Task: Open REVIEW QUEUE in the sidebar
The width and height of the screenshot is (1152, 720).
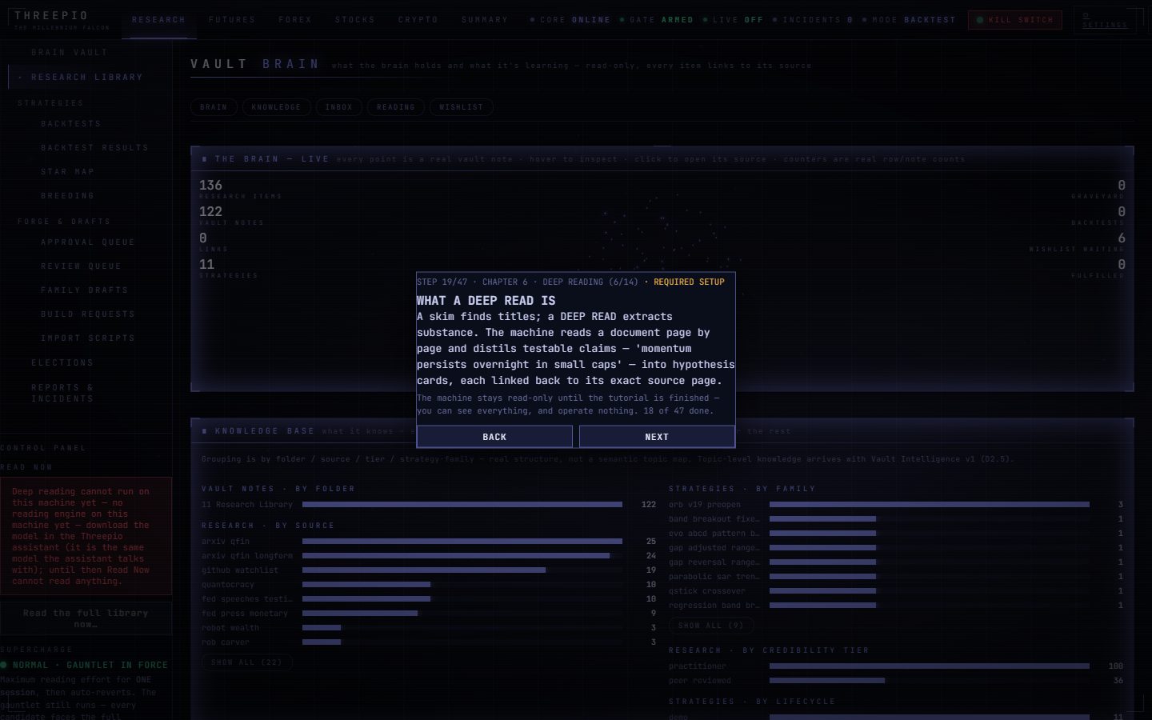Action: [82, 266]
